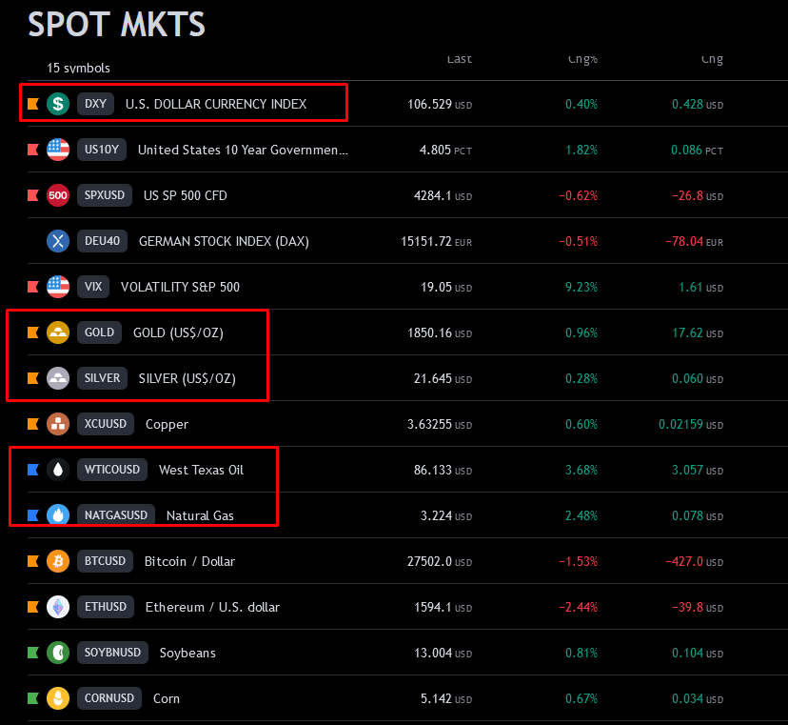This screenshot has width=788, height=725.
Task: Sort by the Chg% column header
Action: 582,59
